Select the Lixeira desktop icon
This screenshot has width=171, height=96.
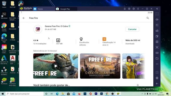pos(4,5)
